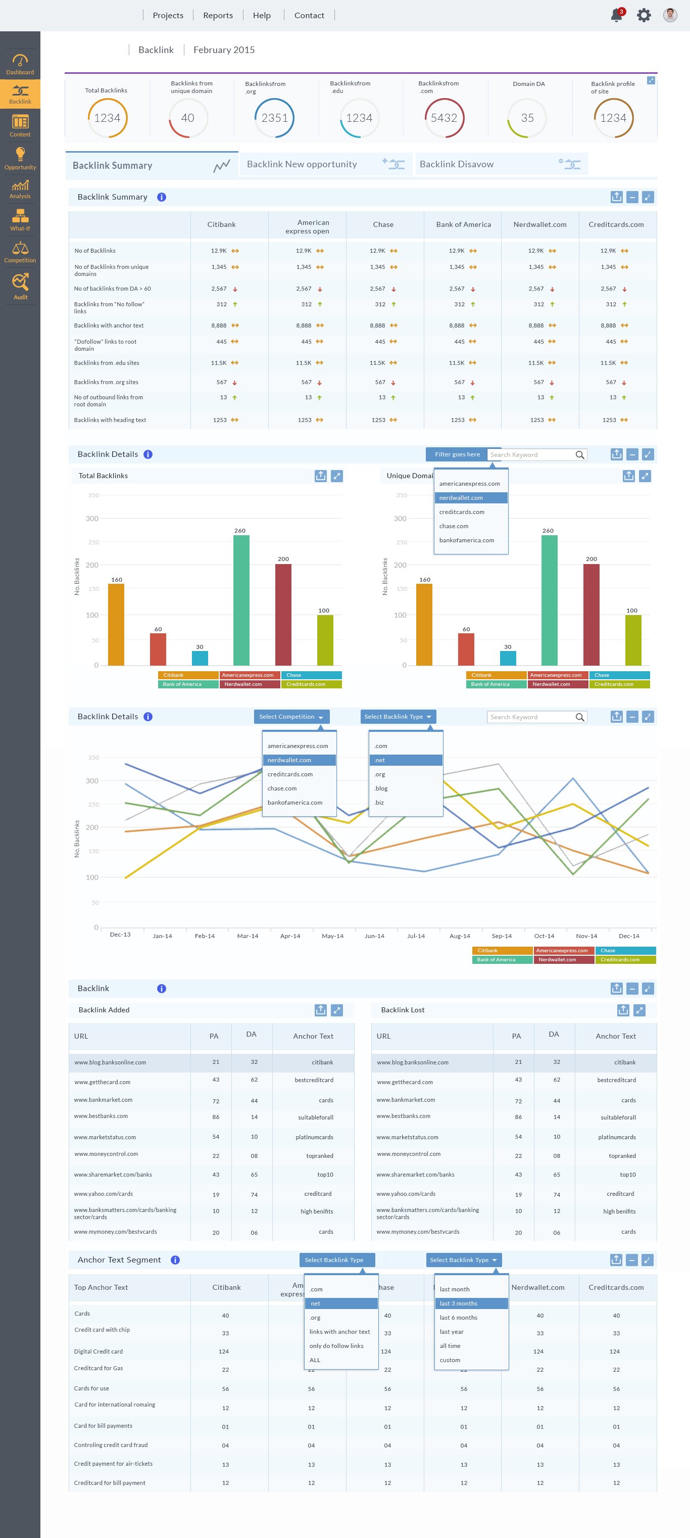Select the Backlink Summary tab
Screen dimensions: 690x1538
(x=152, y=165)
